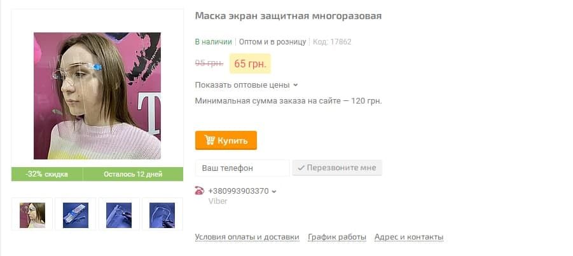Select the fourth thumbnail showing glasses frame

pos(162,214)
